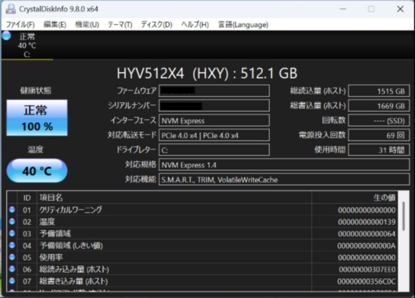Click the 健康状態 label
Viewport: 415px width, 298px height.
(36, 90)
